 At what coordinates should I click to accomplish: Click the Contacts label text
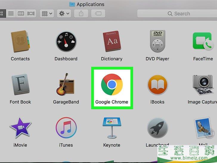pos(20,59)
